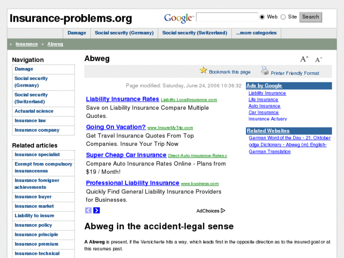Open Life Insurance ad link
The width and height of the screenshot is (344, 258).
pos(263,99)
